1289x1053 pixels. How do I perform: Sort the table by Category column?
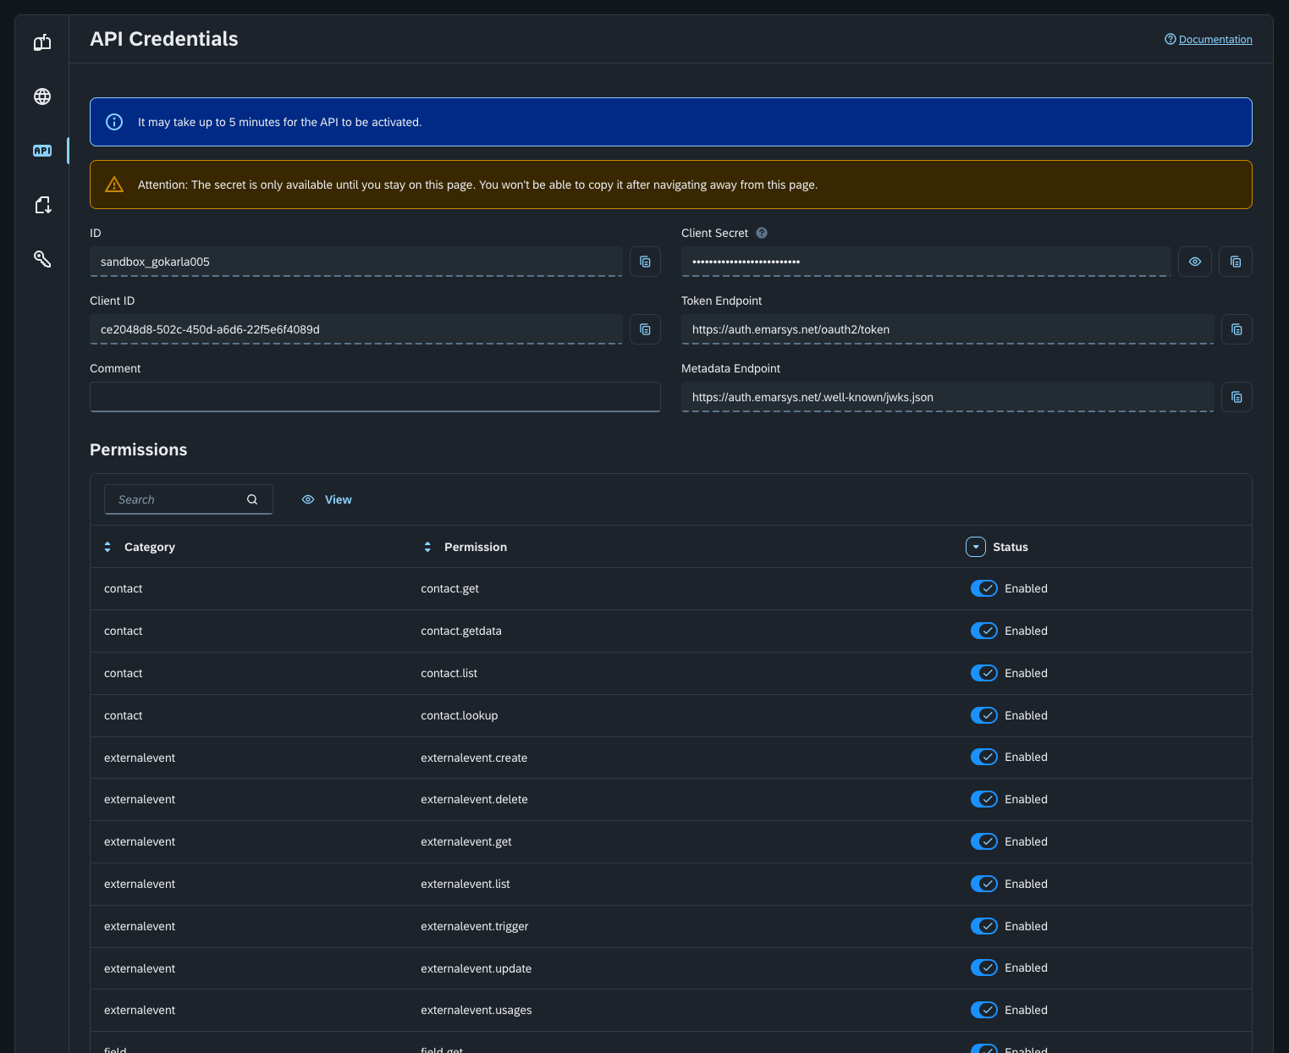click(107, 547)
